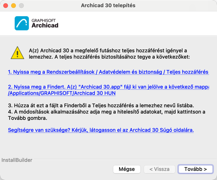Click the GRAPHISOFT Archicad wordmark
This screenshot has width=217, height=180.
point(45,23)
